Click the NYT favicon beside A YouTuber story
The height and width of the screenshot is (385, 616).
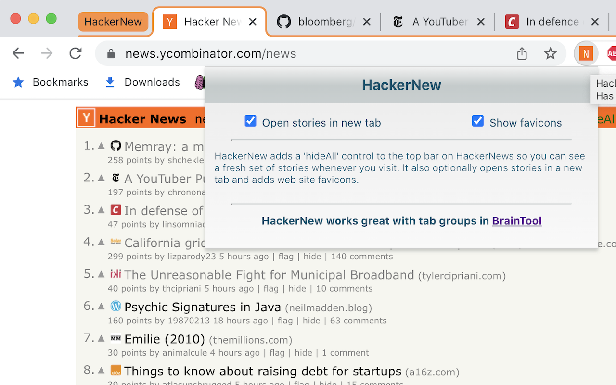pos(115,178)
